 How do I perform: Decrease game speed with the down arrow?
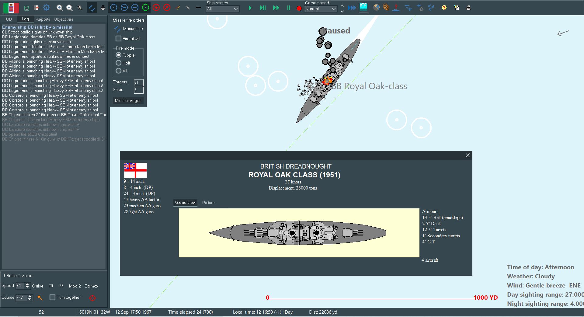click(x=342, y=11)
